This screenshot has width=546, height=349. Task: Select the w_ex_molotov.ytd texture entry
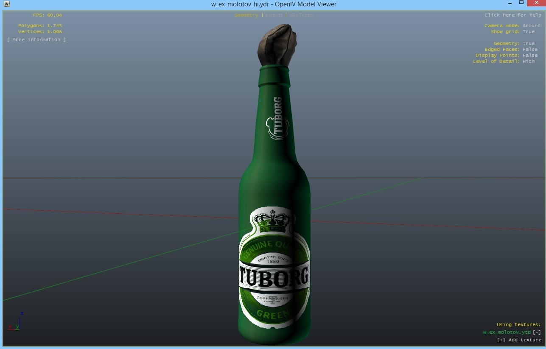pos(507,332)
